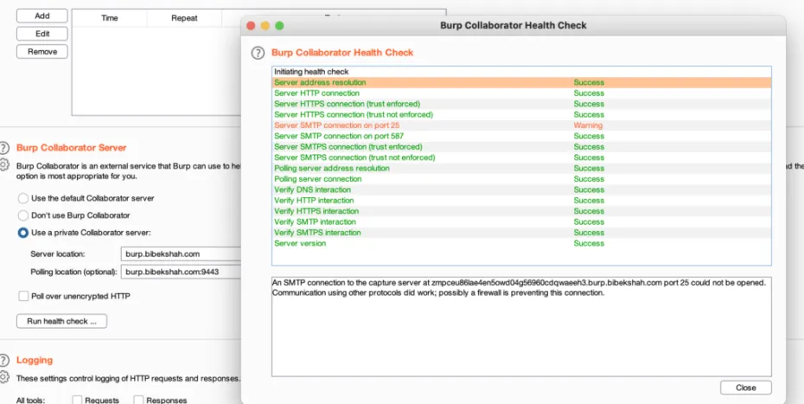The height and width of the screenshot is (404, 804).
Task: Select Server SMTPS connection (trust enforced) row
Action: point(521,147)
